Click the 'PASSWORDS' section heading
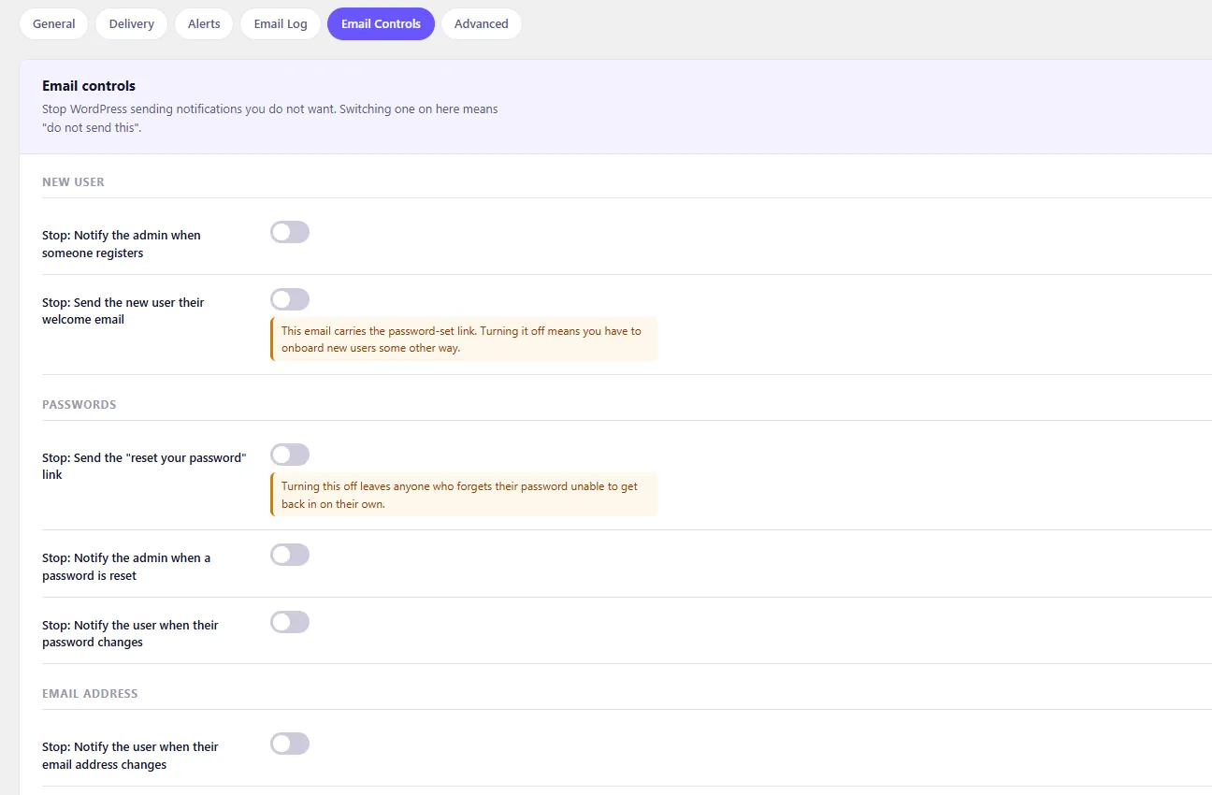 point(79,405)
